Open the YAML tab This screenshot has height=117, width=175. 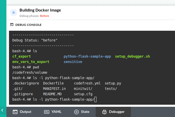(x=56, y=112)
